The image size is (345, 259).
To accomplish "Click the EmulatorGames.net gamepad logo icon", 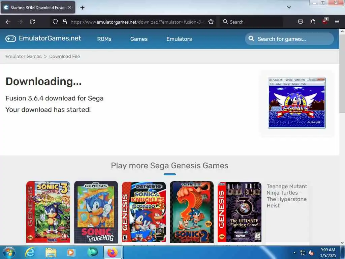I will 10,39.
